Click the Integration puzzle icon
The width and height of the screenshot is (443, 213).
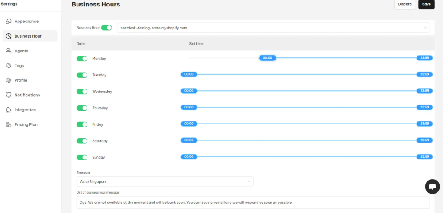pyautogui.click(x=9, y=110)
